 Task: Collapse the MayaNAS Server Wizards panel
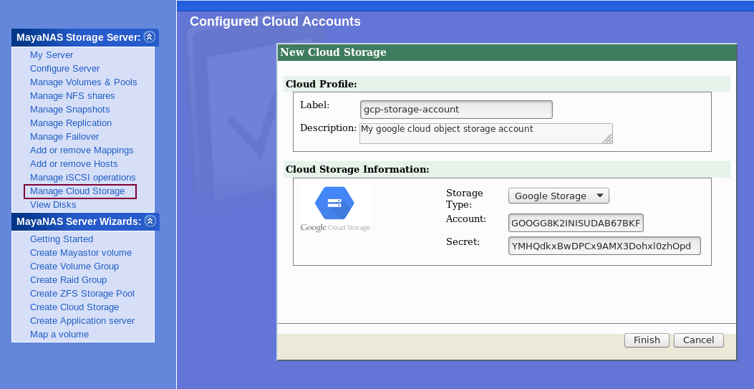pos(150,221)
